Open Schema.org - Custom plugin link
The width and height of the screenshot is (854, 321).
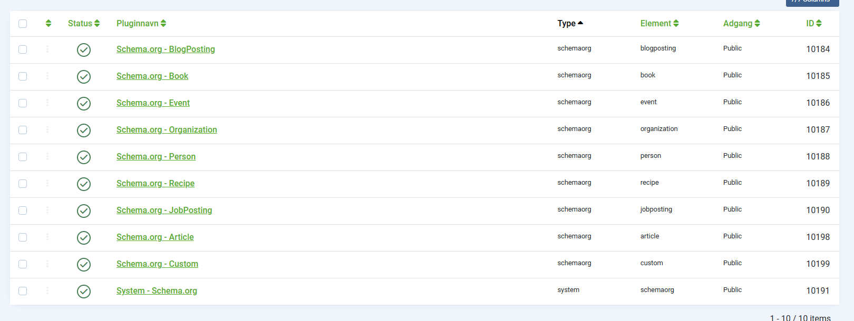[x=157, y=264]
